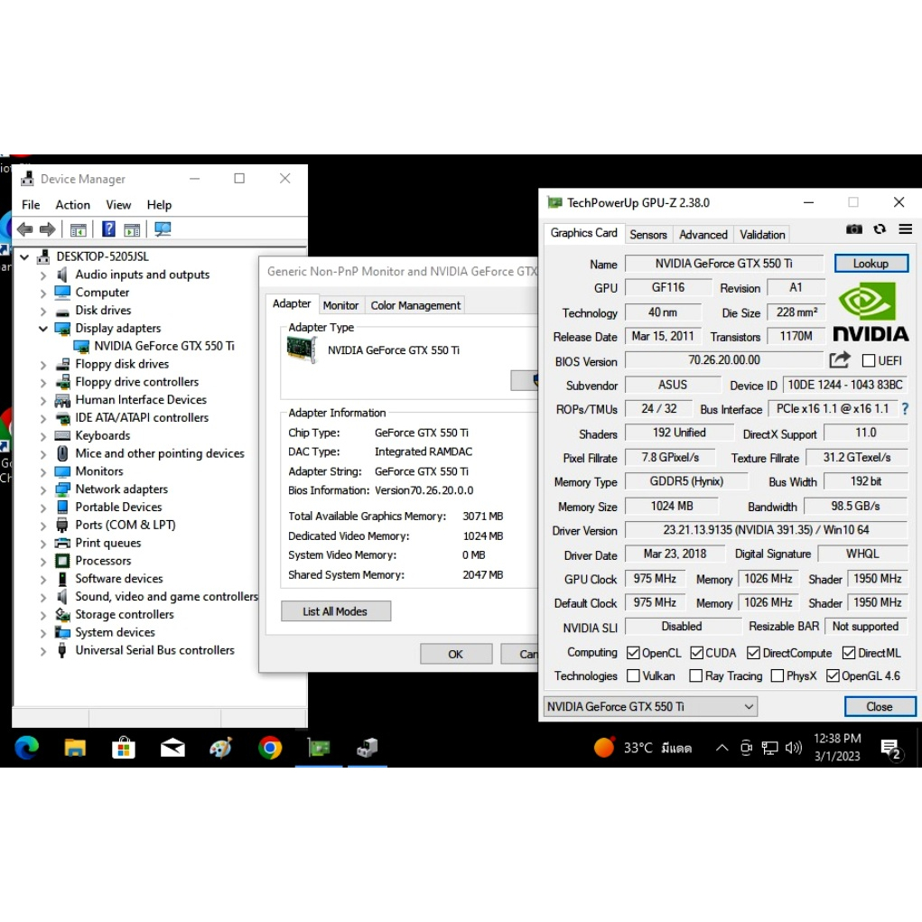Show hidden system tray icons chevron

click(722, 748)
